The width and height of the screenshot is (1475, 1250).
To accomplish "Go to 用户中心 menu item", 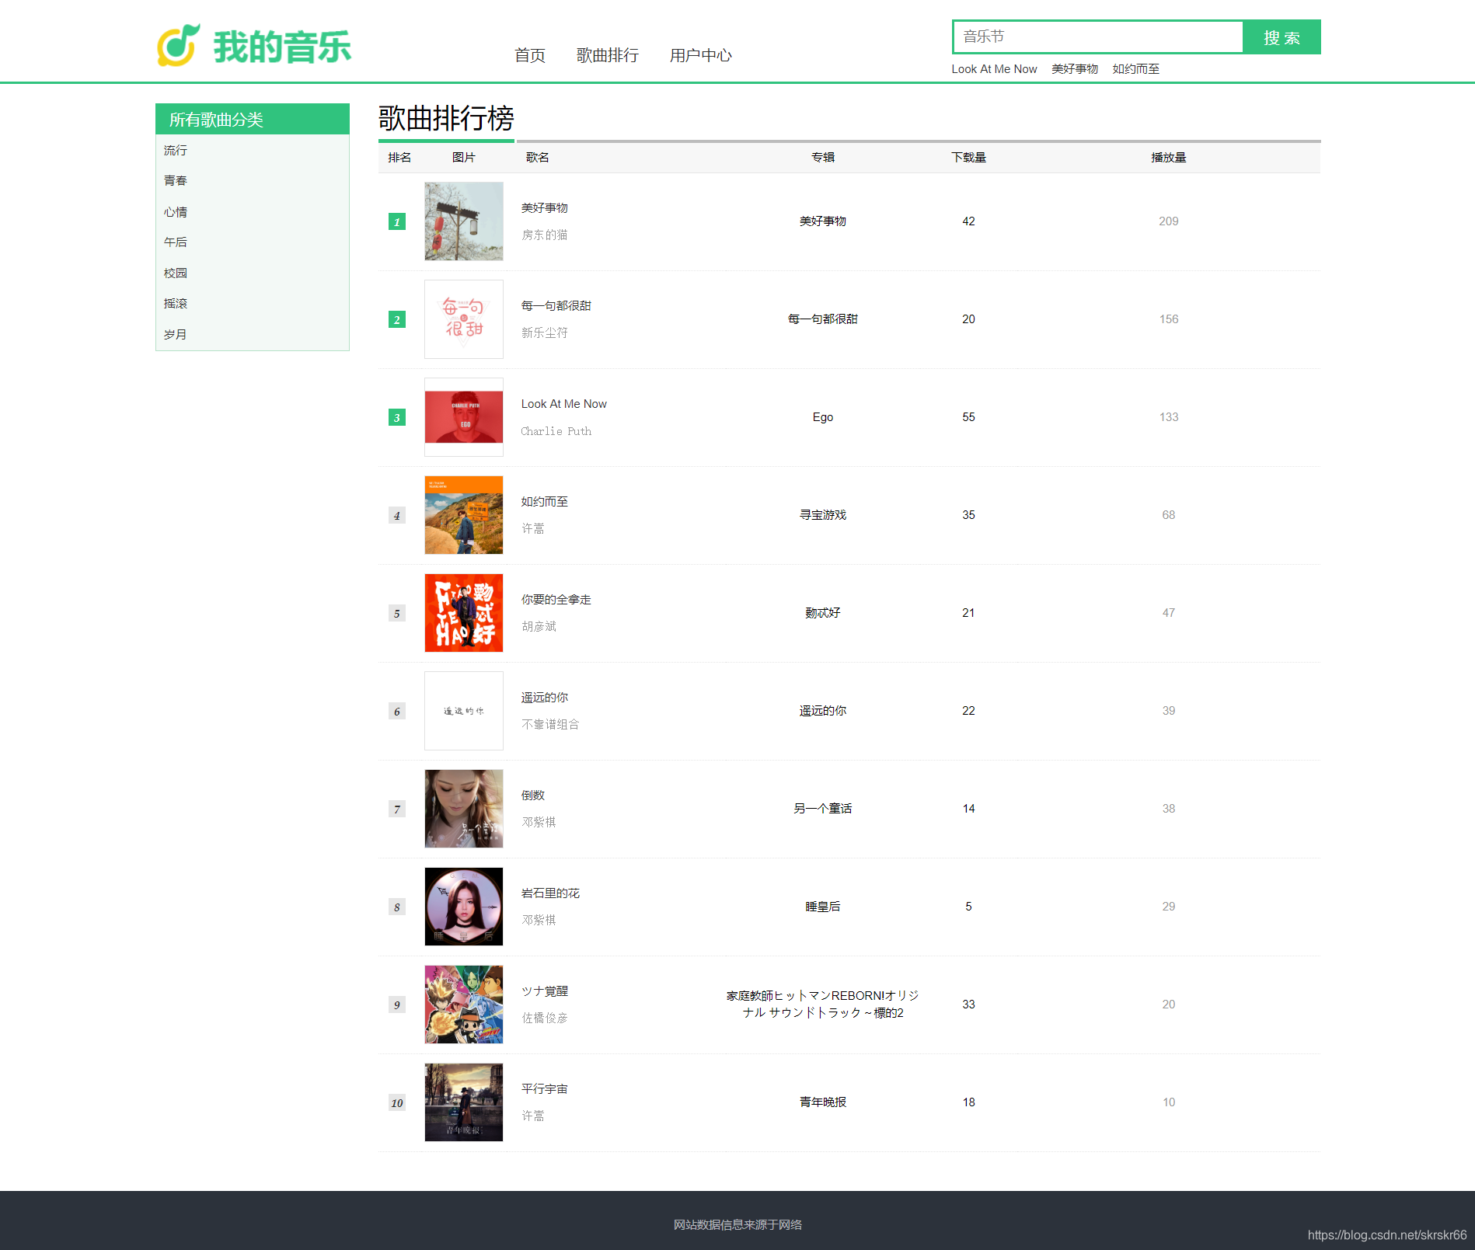I will pos(701,55).
